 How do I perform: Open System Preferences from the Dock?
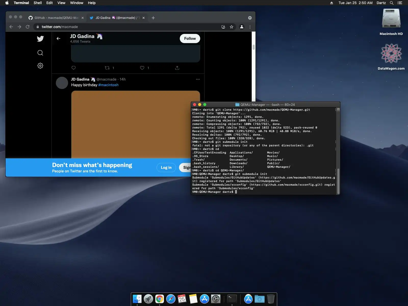tap(216, 299)
